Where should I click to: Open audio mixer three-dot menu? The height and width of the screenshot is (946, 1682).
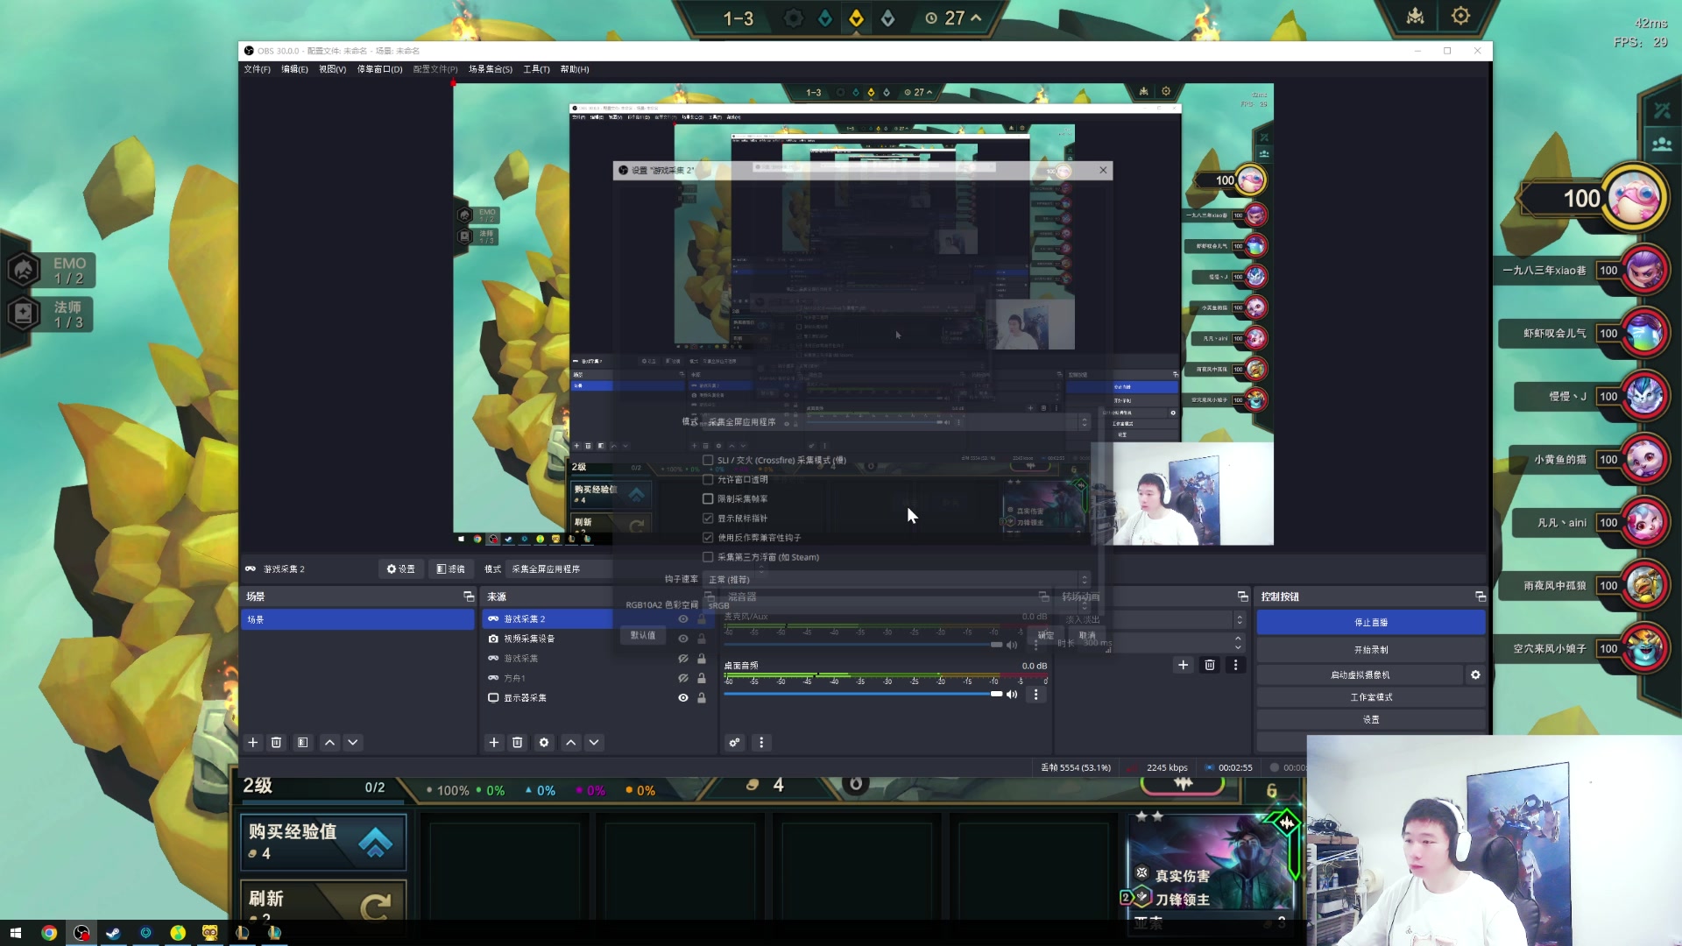point(761,743)
